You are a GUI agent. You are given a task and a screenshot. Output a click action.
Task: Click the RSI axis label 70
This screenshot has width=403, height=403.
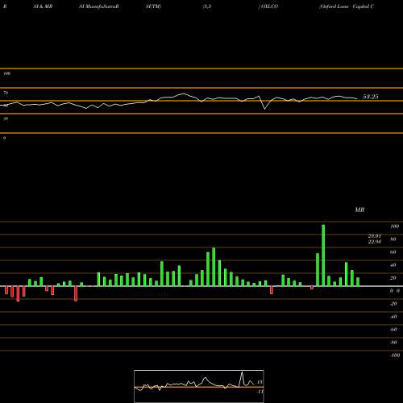pyautogui.click(x=6, y=93)
